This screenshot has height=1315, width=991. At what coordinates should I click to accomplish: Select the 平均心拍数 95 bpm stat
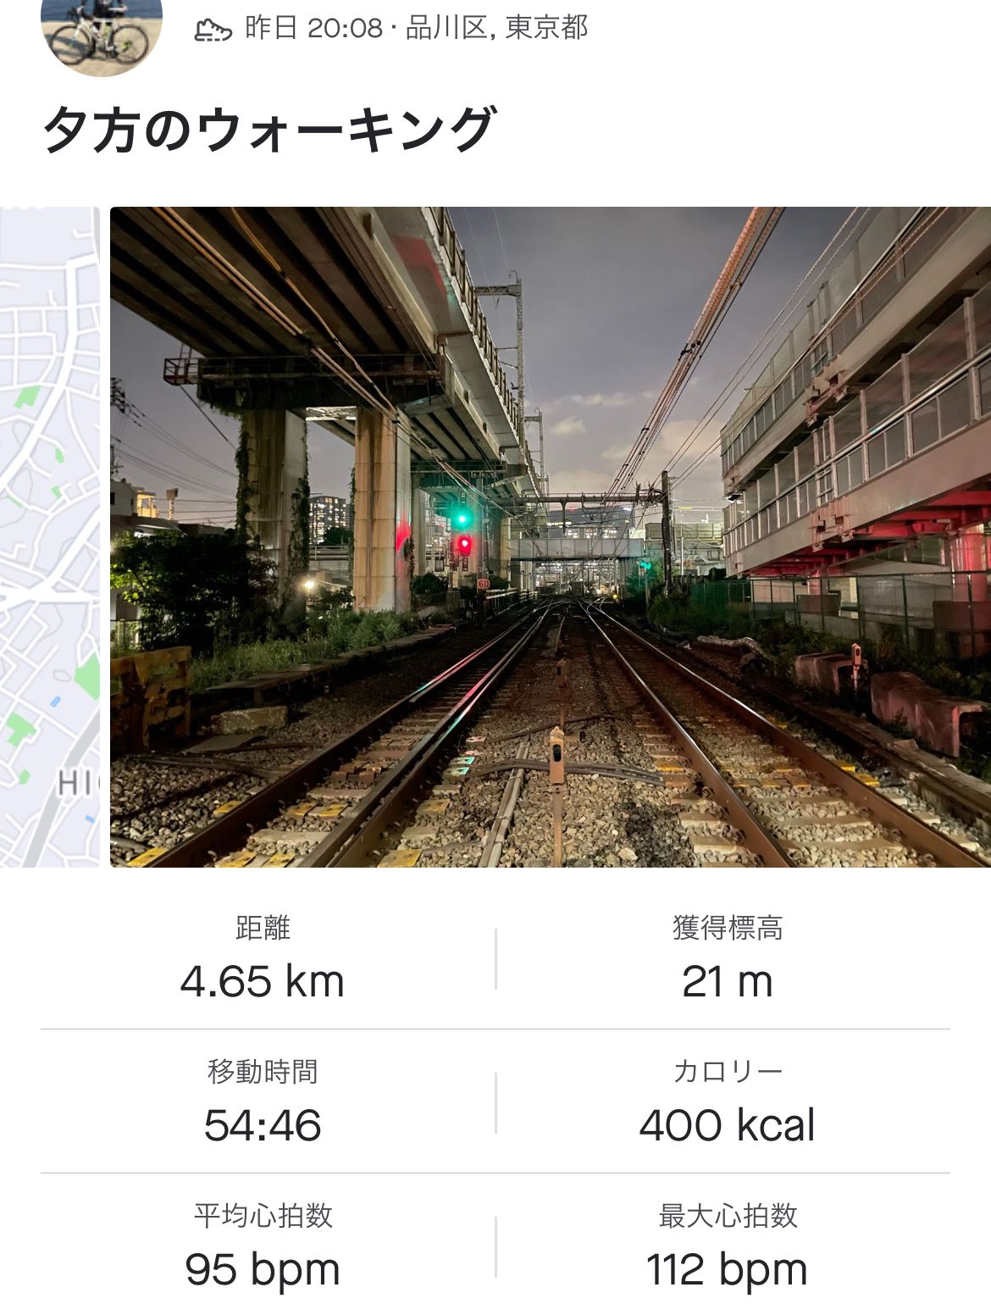pos(263,1246)
